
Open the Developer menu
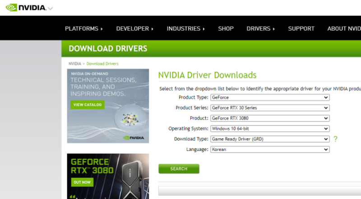tap(134, 28)
